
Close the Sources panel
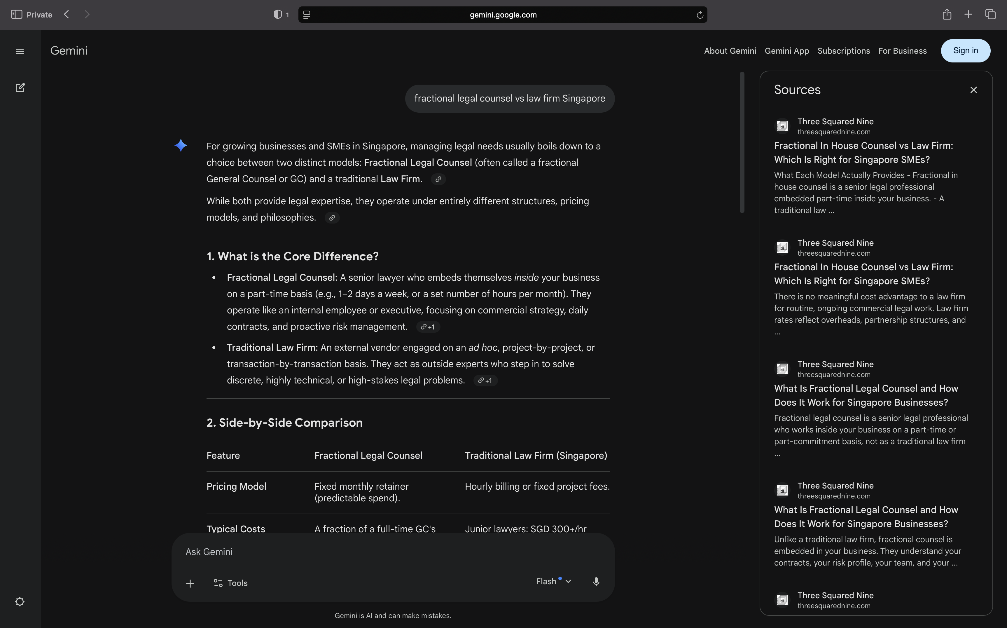click(x=973, y=90)
